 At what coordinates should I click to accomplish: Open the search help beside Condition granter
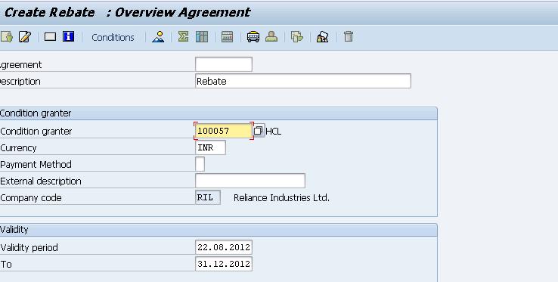tap(259, 131)
